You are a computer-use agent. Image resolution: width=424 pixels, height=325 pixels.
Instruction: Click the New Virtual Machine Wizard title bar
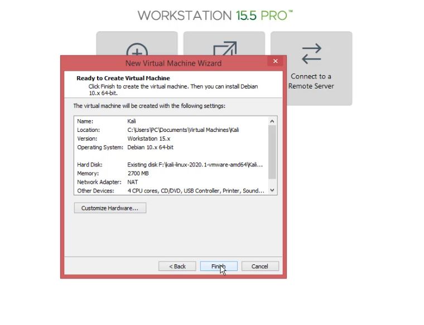(174, 63)
